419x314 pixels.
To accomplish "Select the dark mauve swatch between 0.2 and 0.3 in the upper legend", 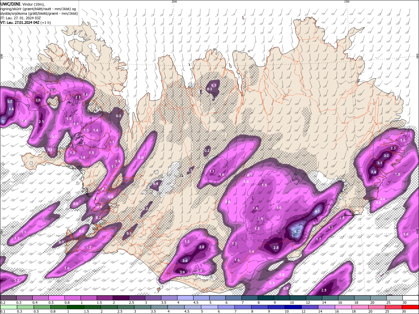I will [8, 298].
